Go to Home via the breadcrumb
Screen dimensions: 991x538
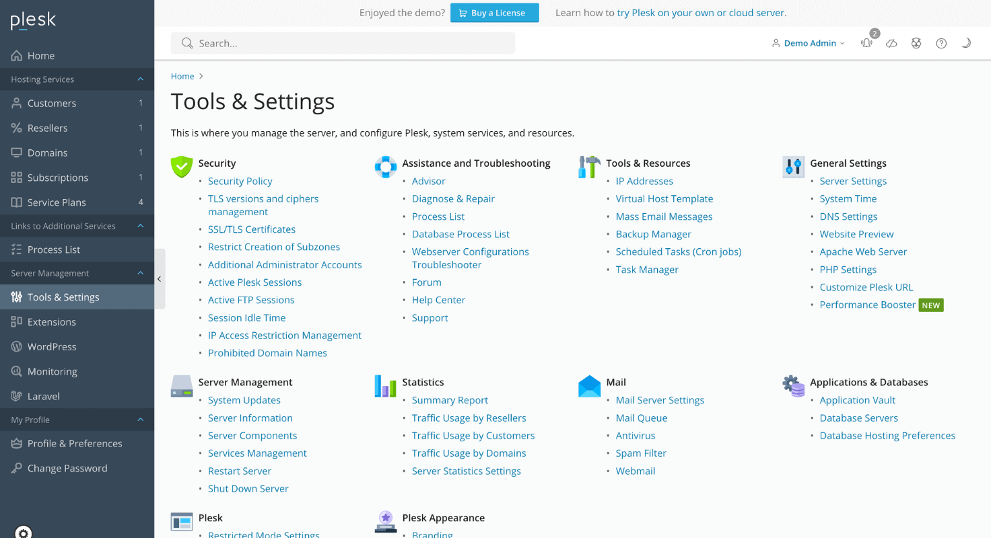click(182, 76)
